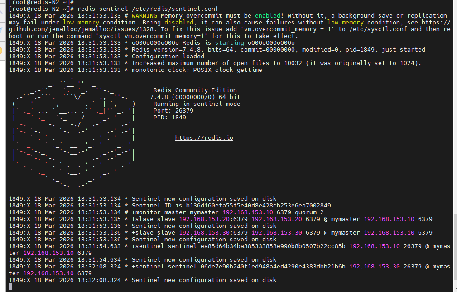Image resolution: width=457 pixels, height=292 pixels.
Task: Click sentinel ID ea85d64b34ba385333858e990b8b0507b22cc85b
Action: tap(273, 246)
